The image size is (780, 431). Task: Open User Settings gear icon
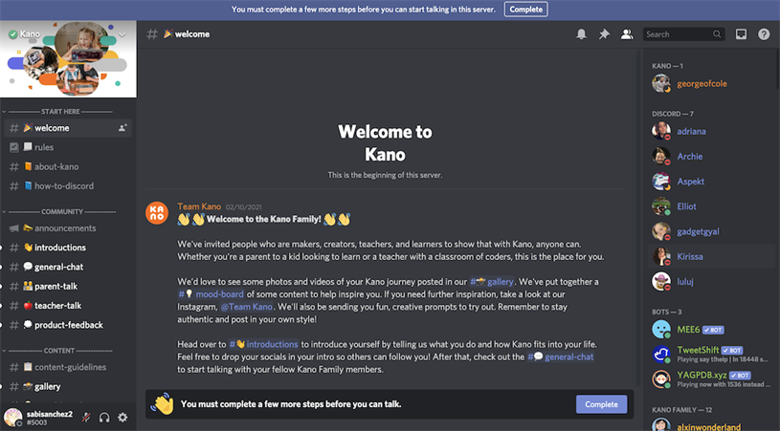pos(123,418)
